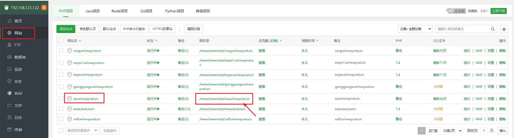Toggle the select-all checkbox in table header
The image size is (514, 138).
(61, 41)
